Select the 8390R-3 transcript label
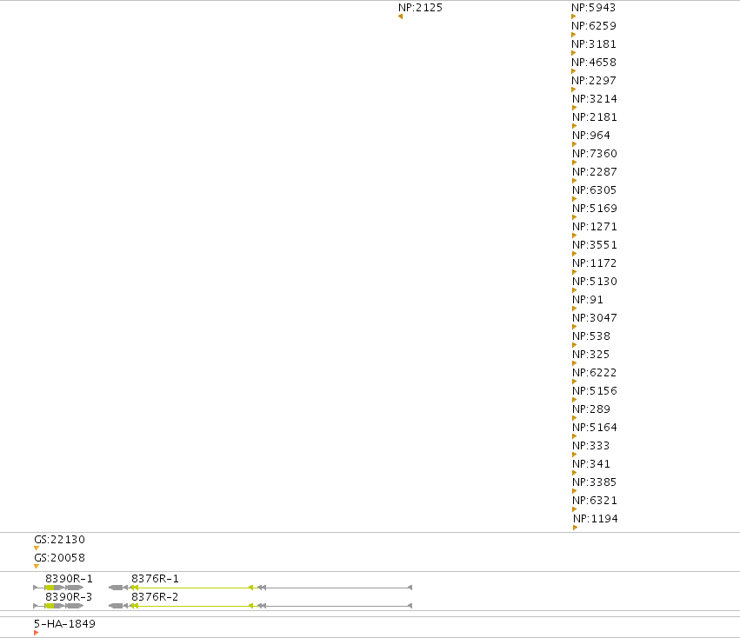The image size is (740, 638). pyautogui.click(x=69, y=597)
